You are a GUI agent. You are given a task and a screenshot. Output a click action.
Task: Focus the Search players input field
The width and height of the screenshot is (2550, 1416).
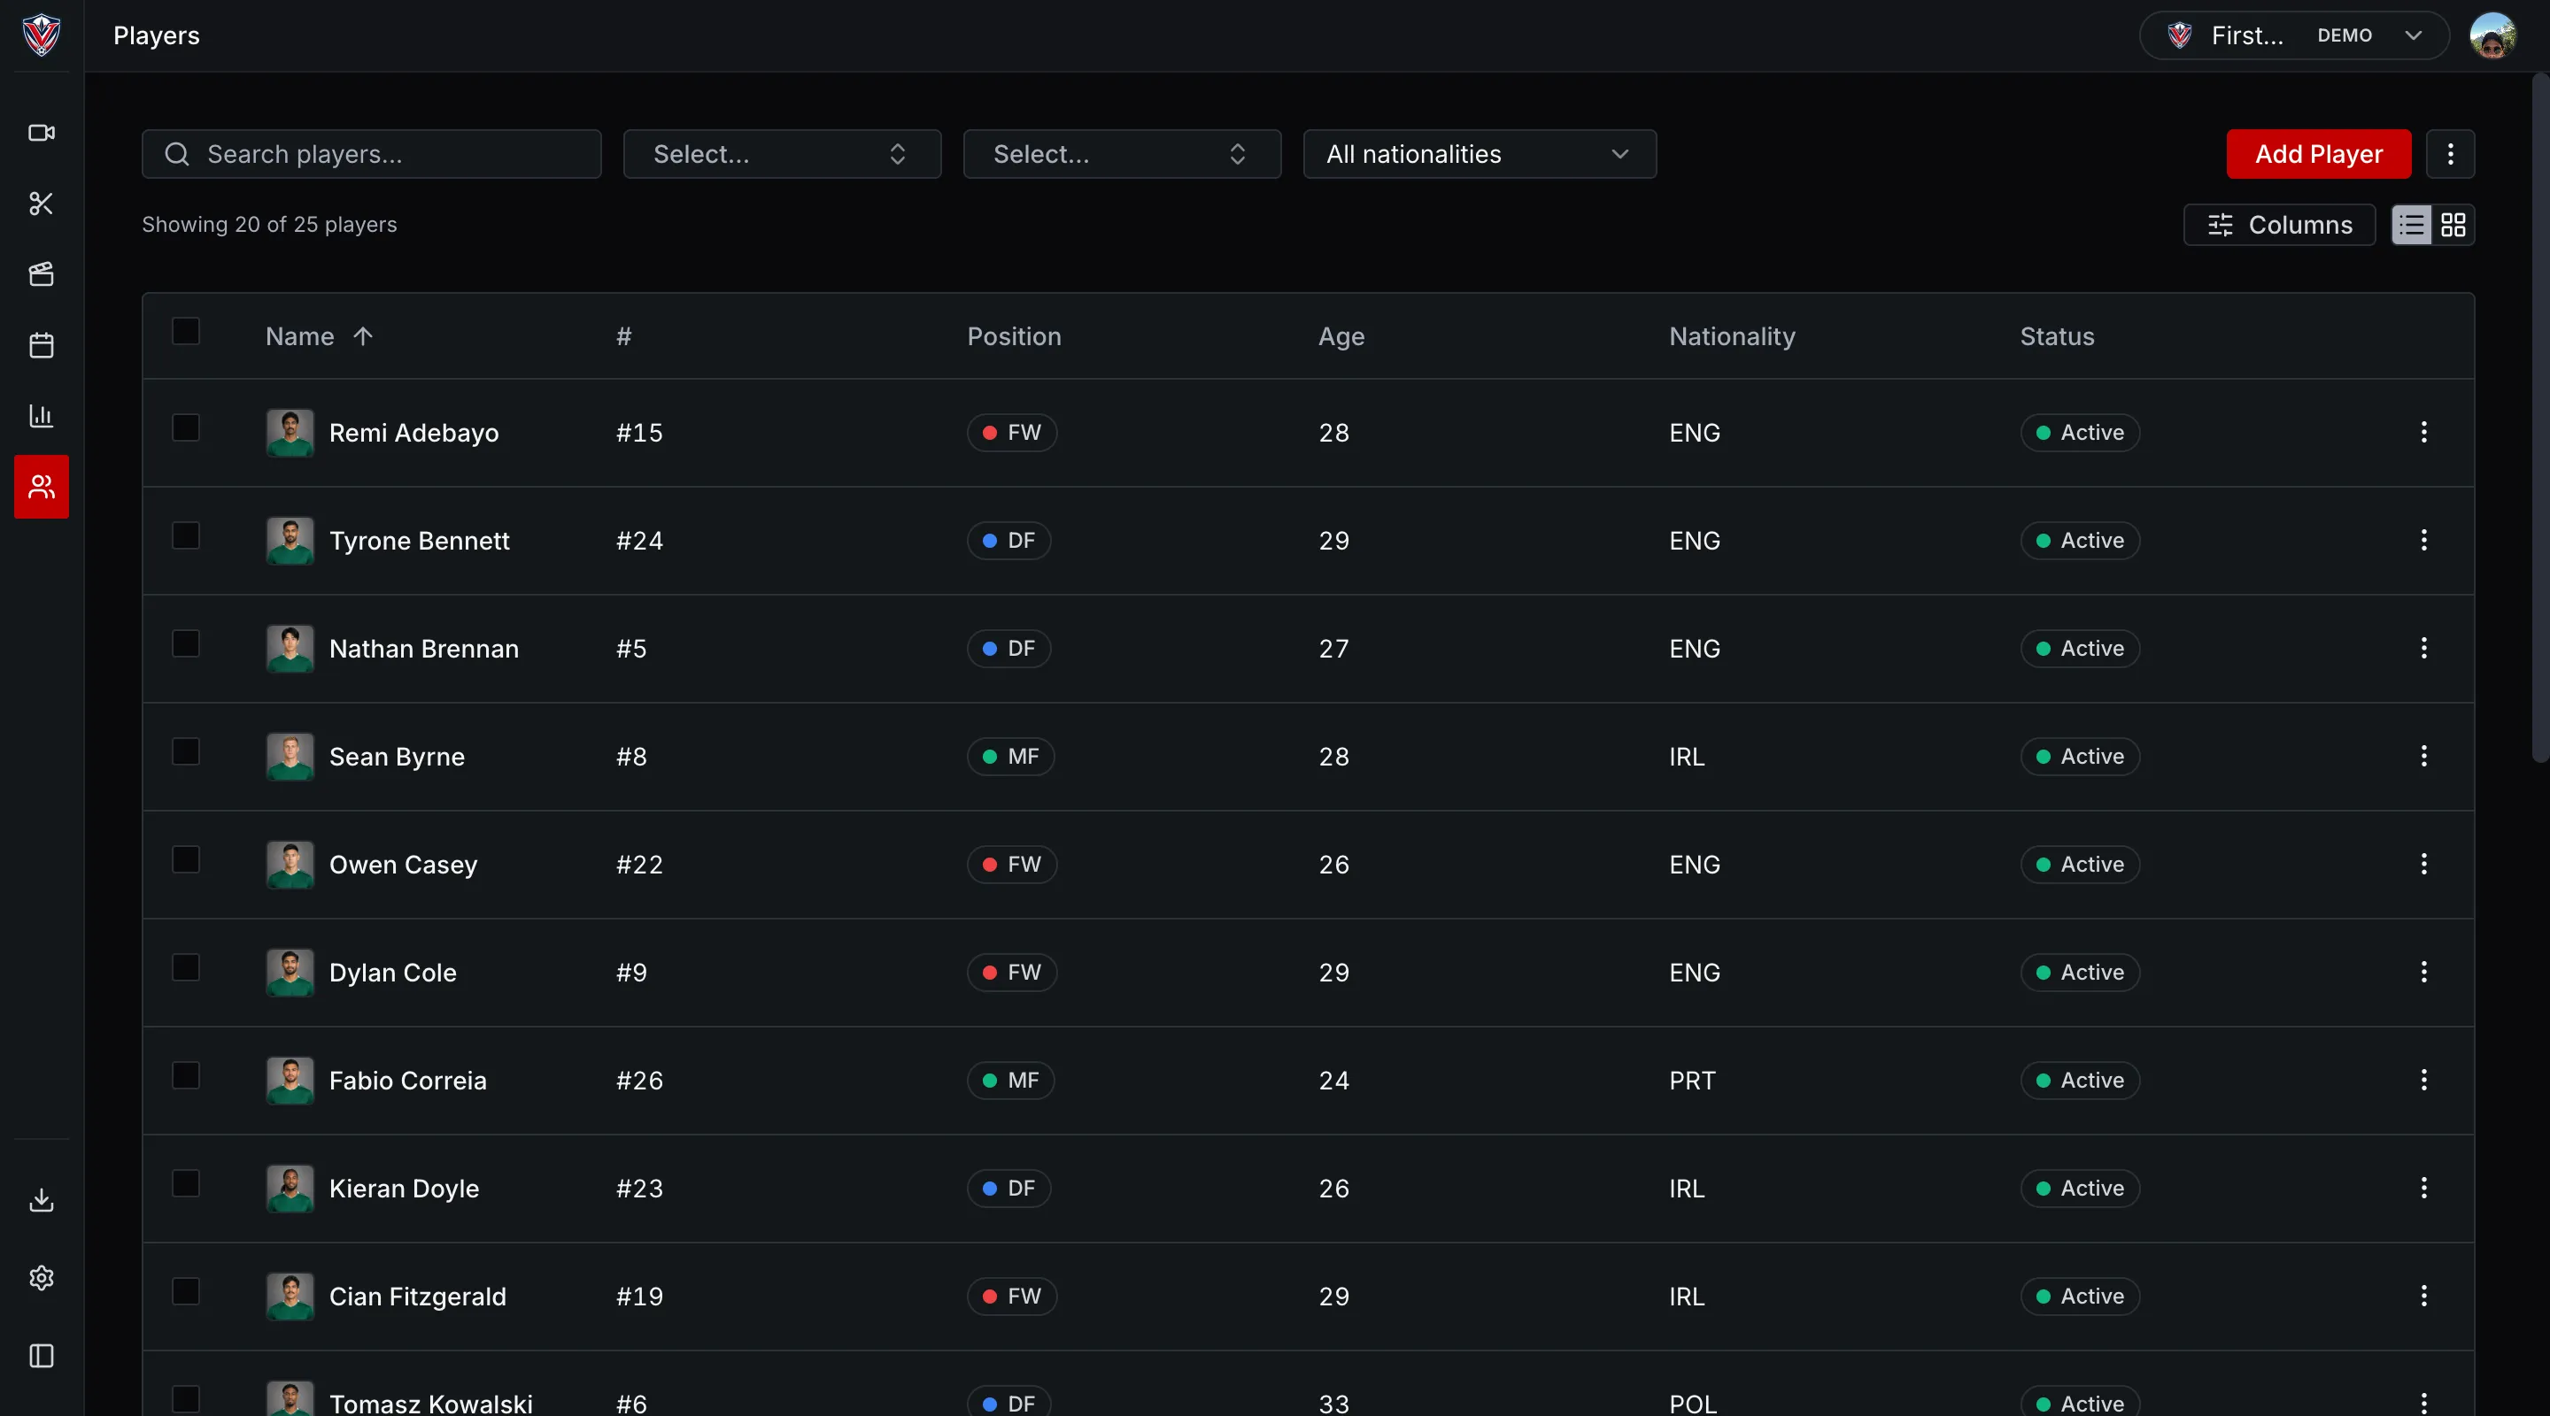(371, 154)
